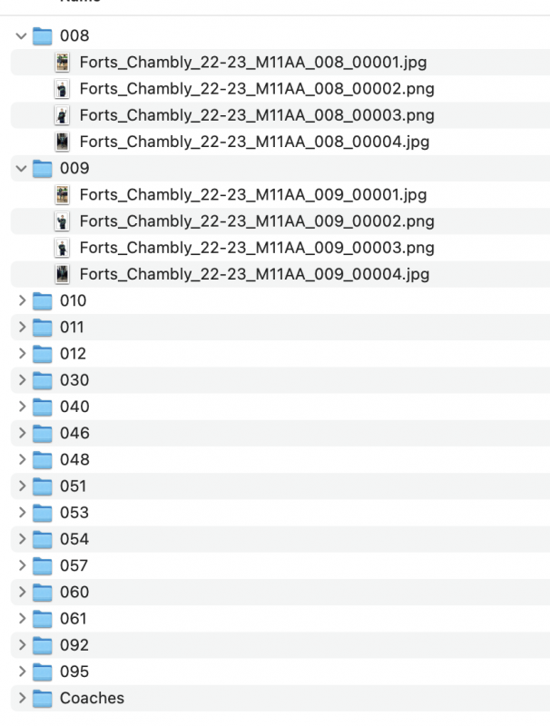Expand the Coaches folder
This screenshot has width=550, height=726.
point(22,698)
